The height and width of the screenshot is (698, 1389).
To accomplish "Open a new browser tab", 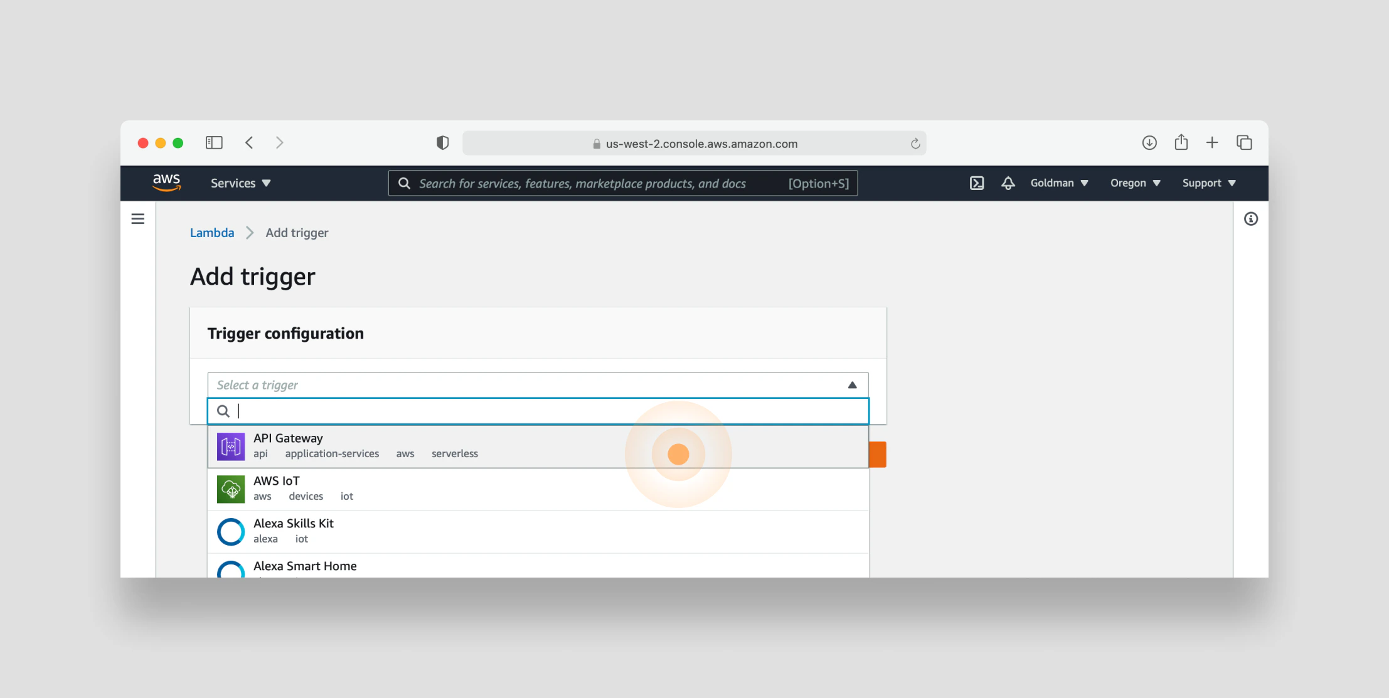I will [x=1212, y=143].
